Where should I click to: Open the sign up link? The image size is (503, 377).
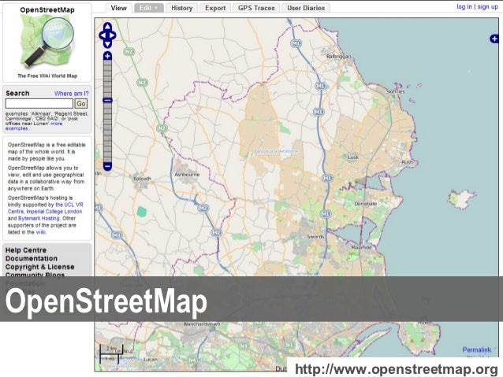tap(487, 6)
